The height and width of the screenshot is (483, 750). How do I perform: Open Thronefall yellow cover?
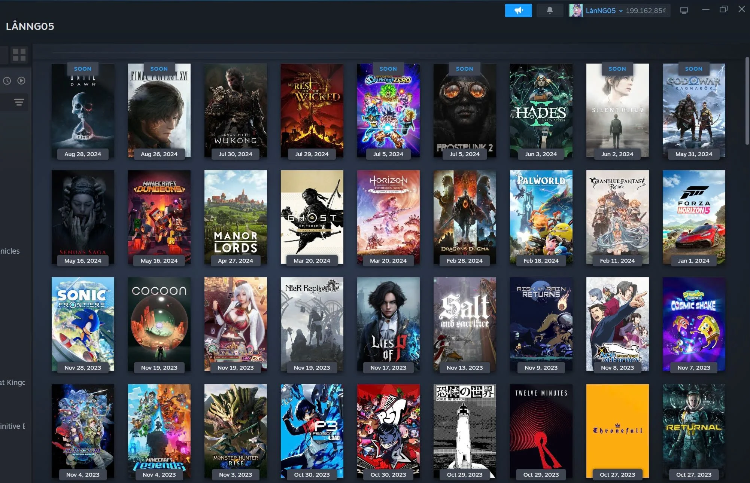(617, 431)
